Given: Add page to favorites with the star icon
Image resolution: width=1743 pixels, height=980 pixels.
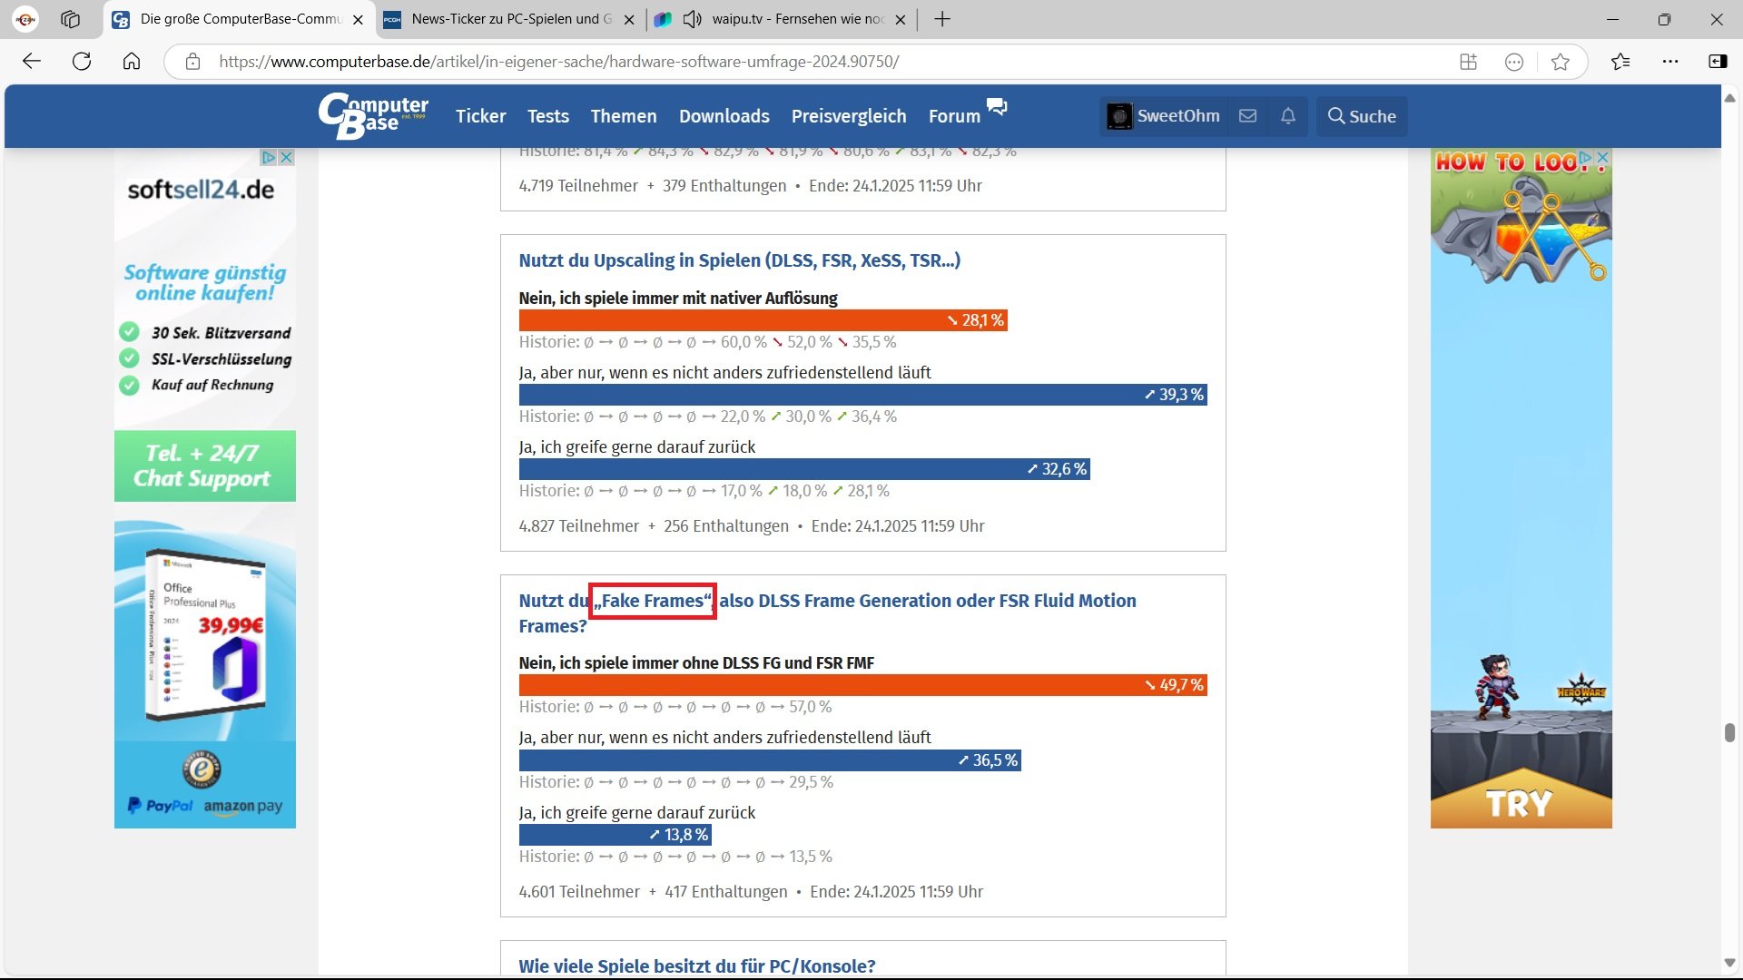Looking at the screenshot, I should click(1561, 62).
